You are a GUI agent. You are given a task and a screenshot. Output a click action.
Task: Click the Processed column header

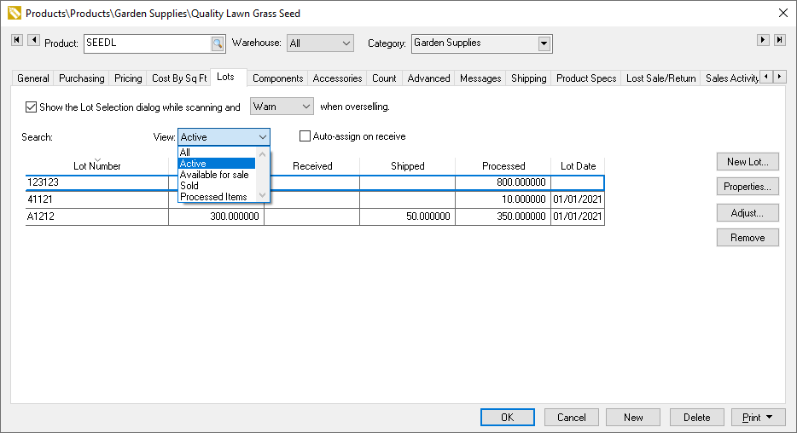[503, 166]
